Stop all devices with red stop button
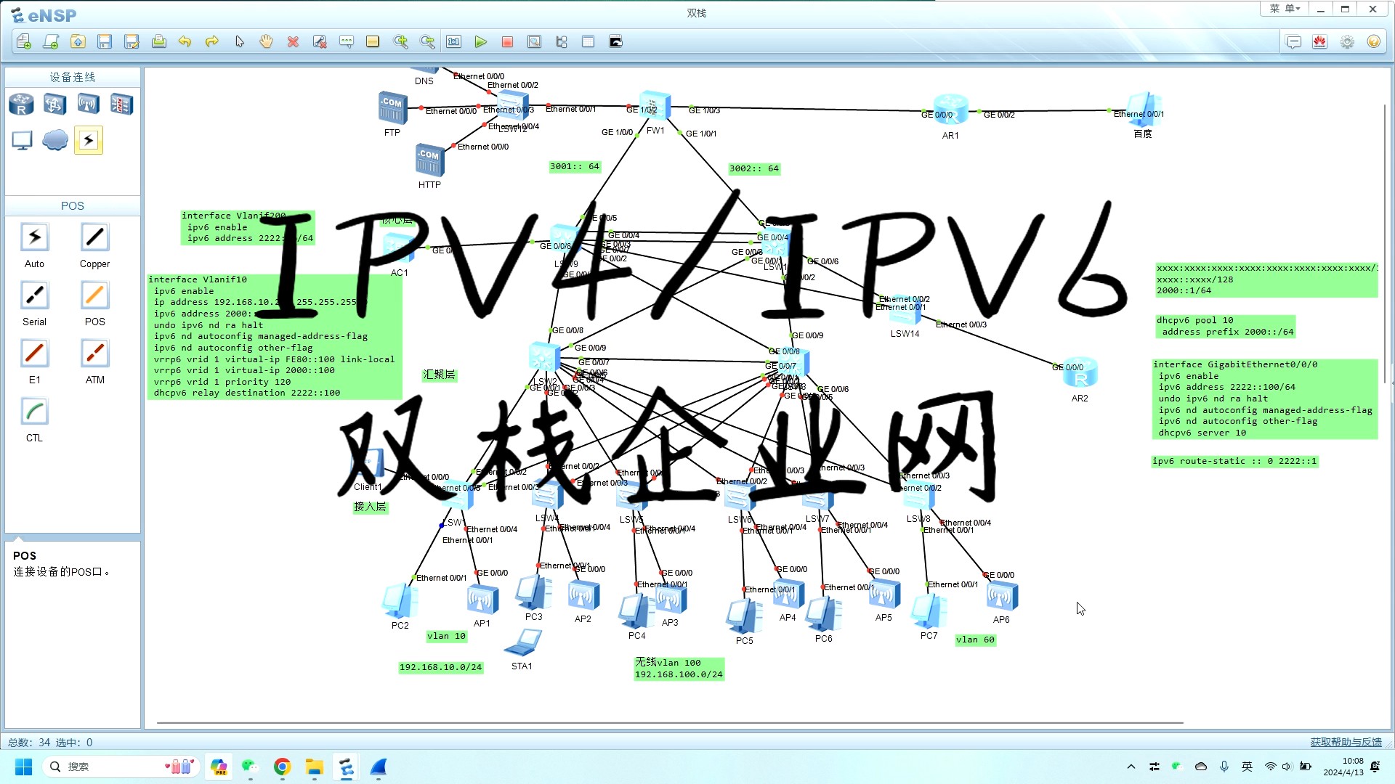The width and height of the screenshot is (1395, 784). tap(507, 41)
